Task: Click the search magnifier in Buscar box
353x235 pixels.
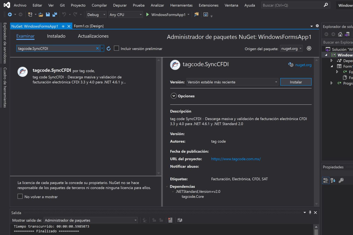Action: [325, 5]
